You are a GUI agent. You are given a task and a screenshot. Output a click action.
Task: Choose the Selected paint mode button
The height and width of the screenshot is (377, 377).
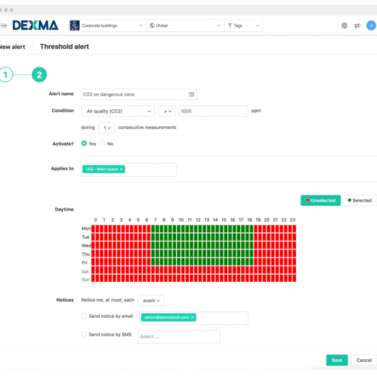(x=360, y=200)
